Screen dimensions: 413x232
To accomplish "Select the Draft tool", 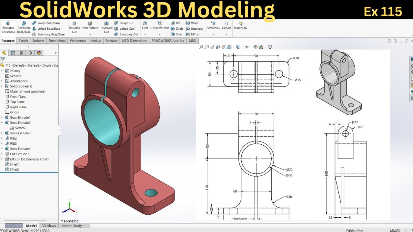I will tap(177, 29).
